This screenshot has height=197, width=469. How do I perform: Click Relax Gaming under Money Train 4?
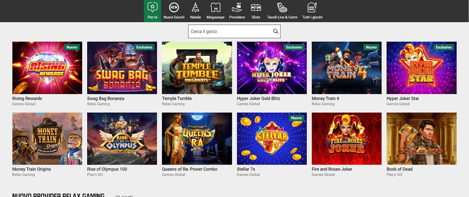click(323, 104)
